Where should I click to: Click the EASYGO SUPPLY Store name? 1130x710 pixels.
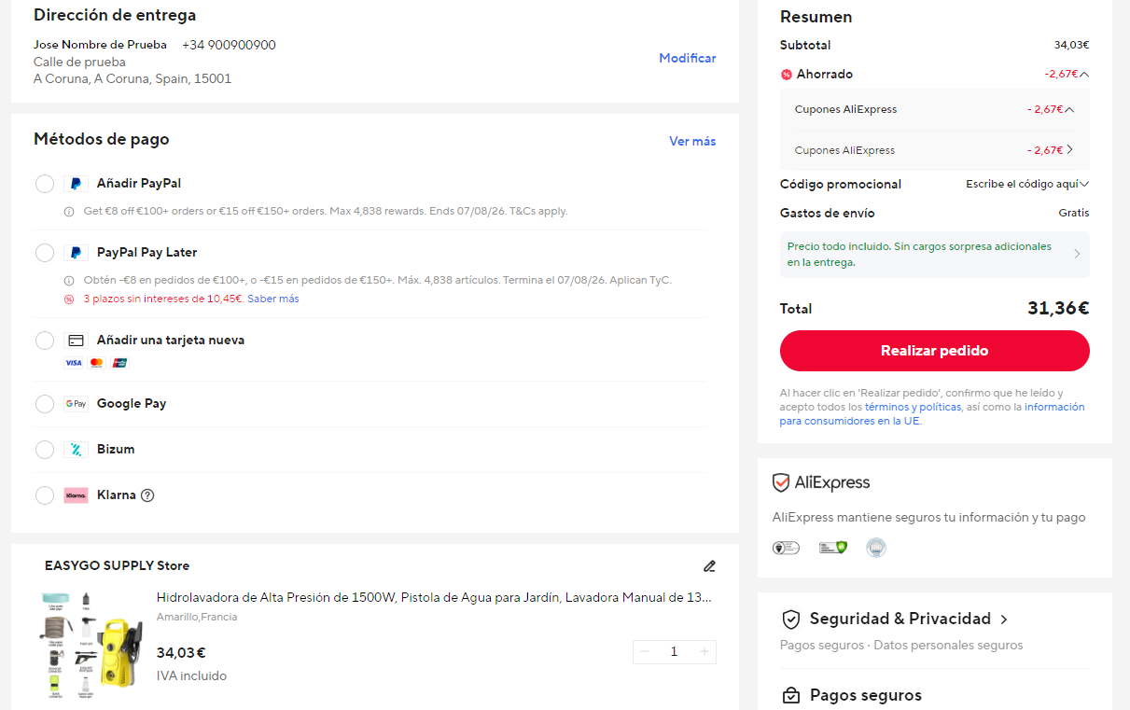click(117, 565)
